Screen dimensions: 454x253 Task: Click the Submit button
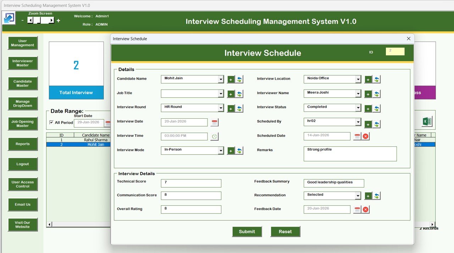[x=247, y=231]
